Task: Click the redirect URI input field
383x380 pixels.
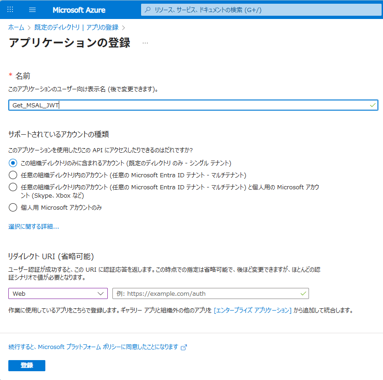Action: pos(210,293)
